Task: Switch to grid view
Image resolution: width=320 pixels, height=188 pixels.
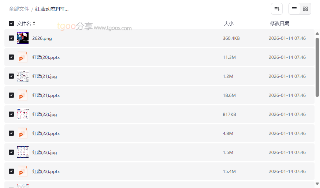Action: (305, 9)
